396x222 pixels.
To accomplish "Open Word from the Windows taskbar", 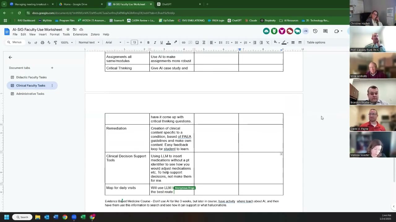I will (56, 217).
